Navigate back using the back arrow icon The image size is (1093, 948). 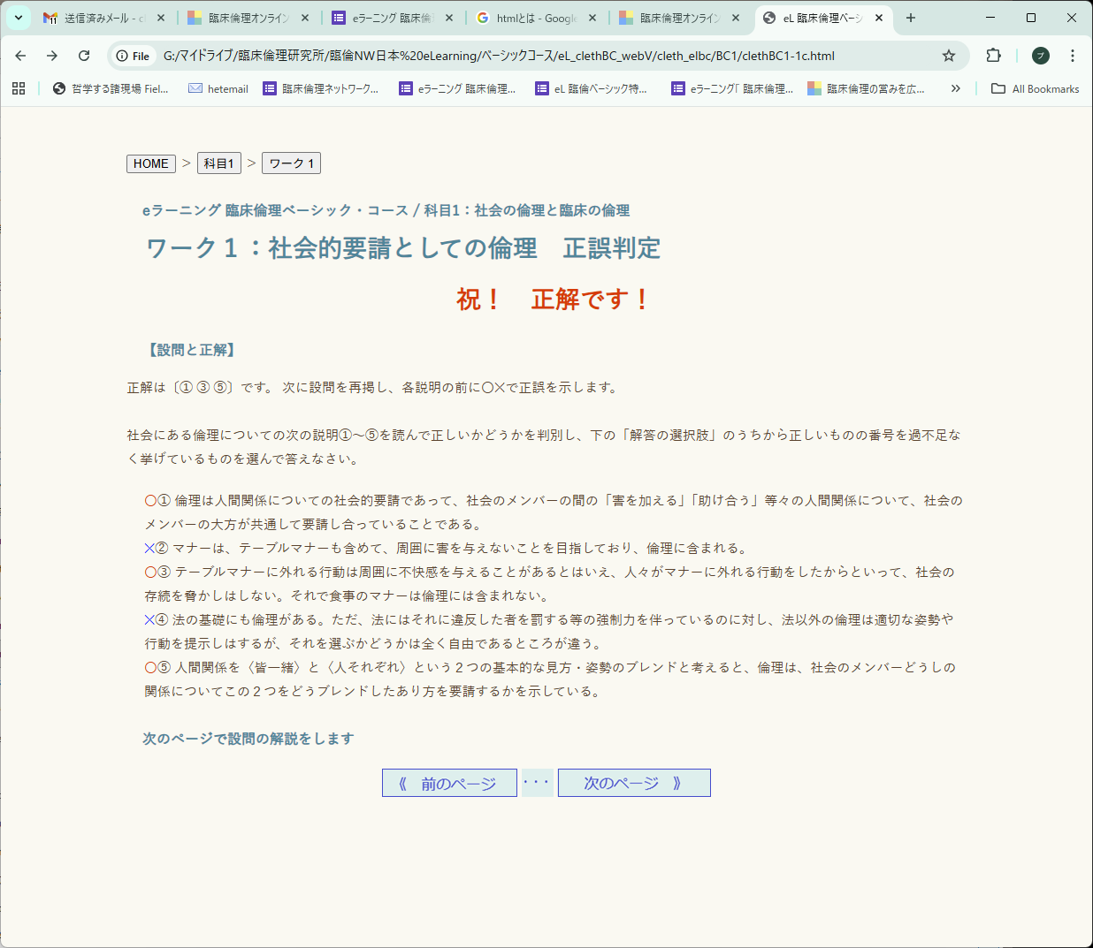click(20, 55)
